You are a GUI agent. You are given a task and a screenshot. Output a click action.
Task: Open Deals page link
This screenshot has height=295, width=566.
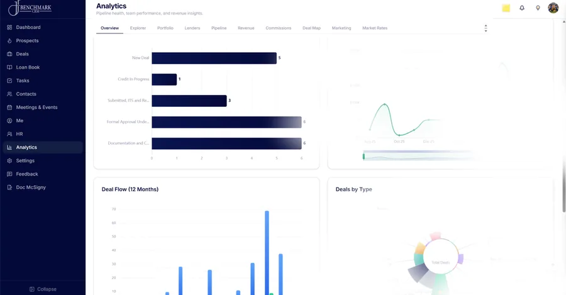[23, 54]
